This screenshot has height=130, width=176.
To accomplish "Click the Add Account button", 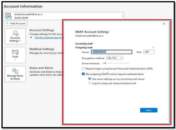I will click(x=16, y=23).
